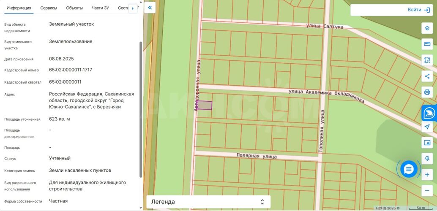
Task: Zoom in with the plus button
Action: pos(427,175)
